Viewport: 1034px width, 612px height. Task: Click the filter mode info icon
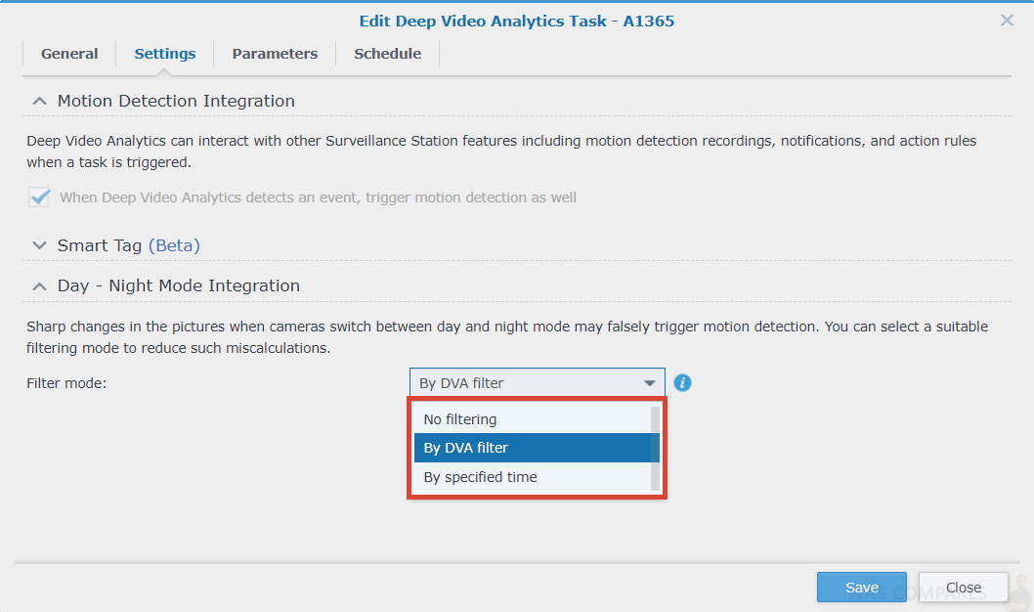pos(682,382)
